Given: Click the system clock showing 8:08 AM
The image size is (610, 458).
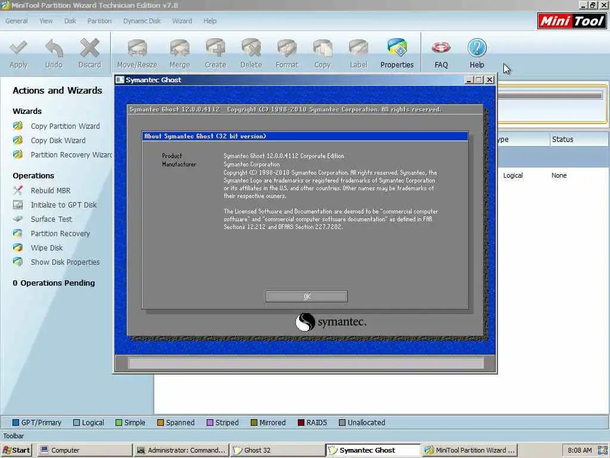Looking at the screenshot, I should pos(580,450).
